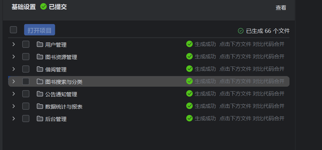Expand the 用户管理 folder chevron
The image size is (322, 150).
(x=13, y=45)
